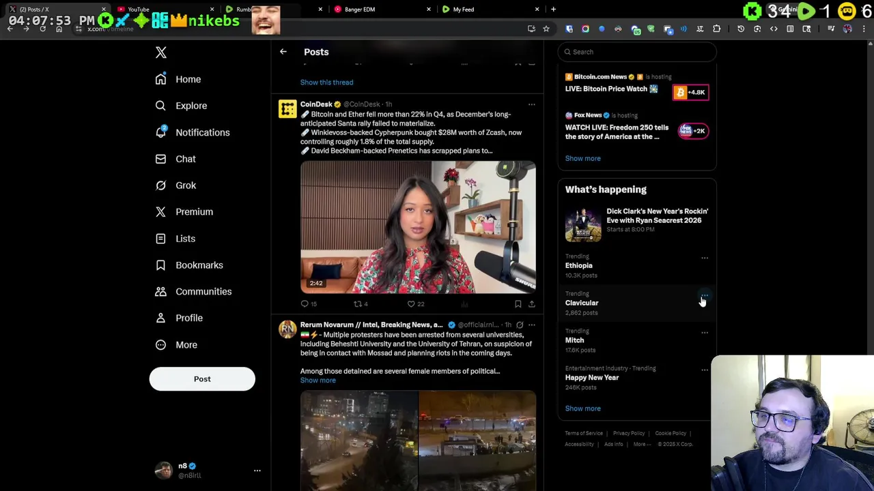Reply to the CoinDesk post
The image size is (874, 491).
tap(305, 304)
